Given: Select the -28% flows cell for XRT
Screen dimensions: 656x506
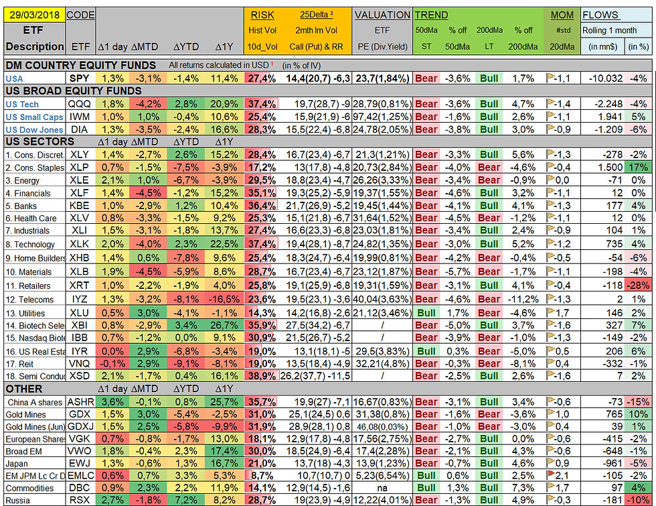Looking at the screenshot, I should click(x=638, y=286).
